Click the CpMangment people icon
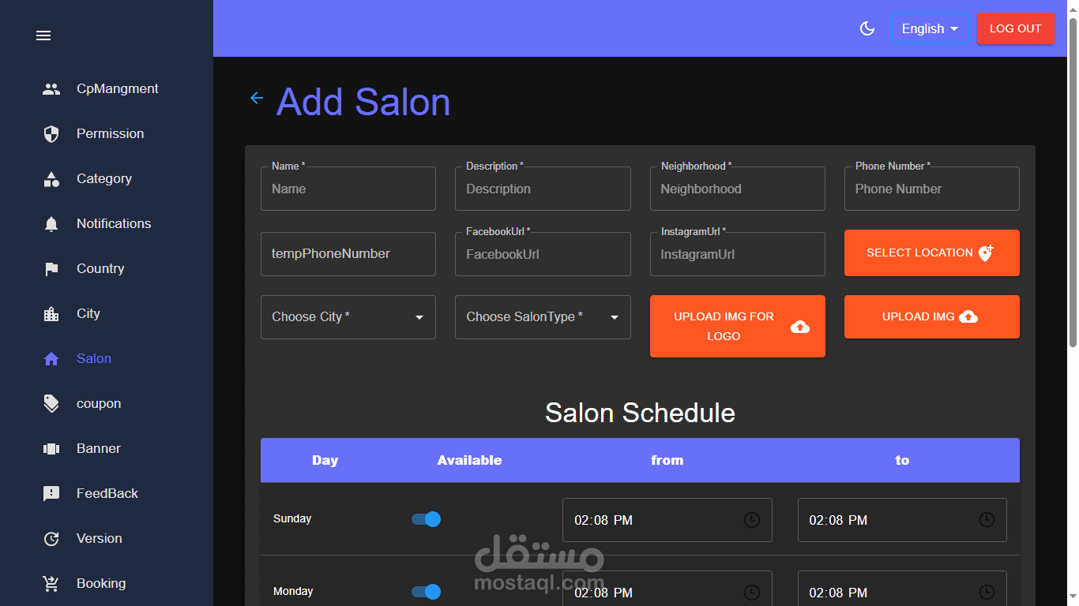 click(51, 89)
